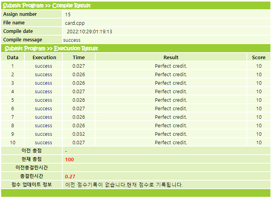Screen dimensions: 272x198
Task: Click the Compile date label
Action: (18, 31)
